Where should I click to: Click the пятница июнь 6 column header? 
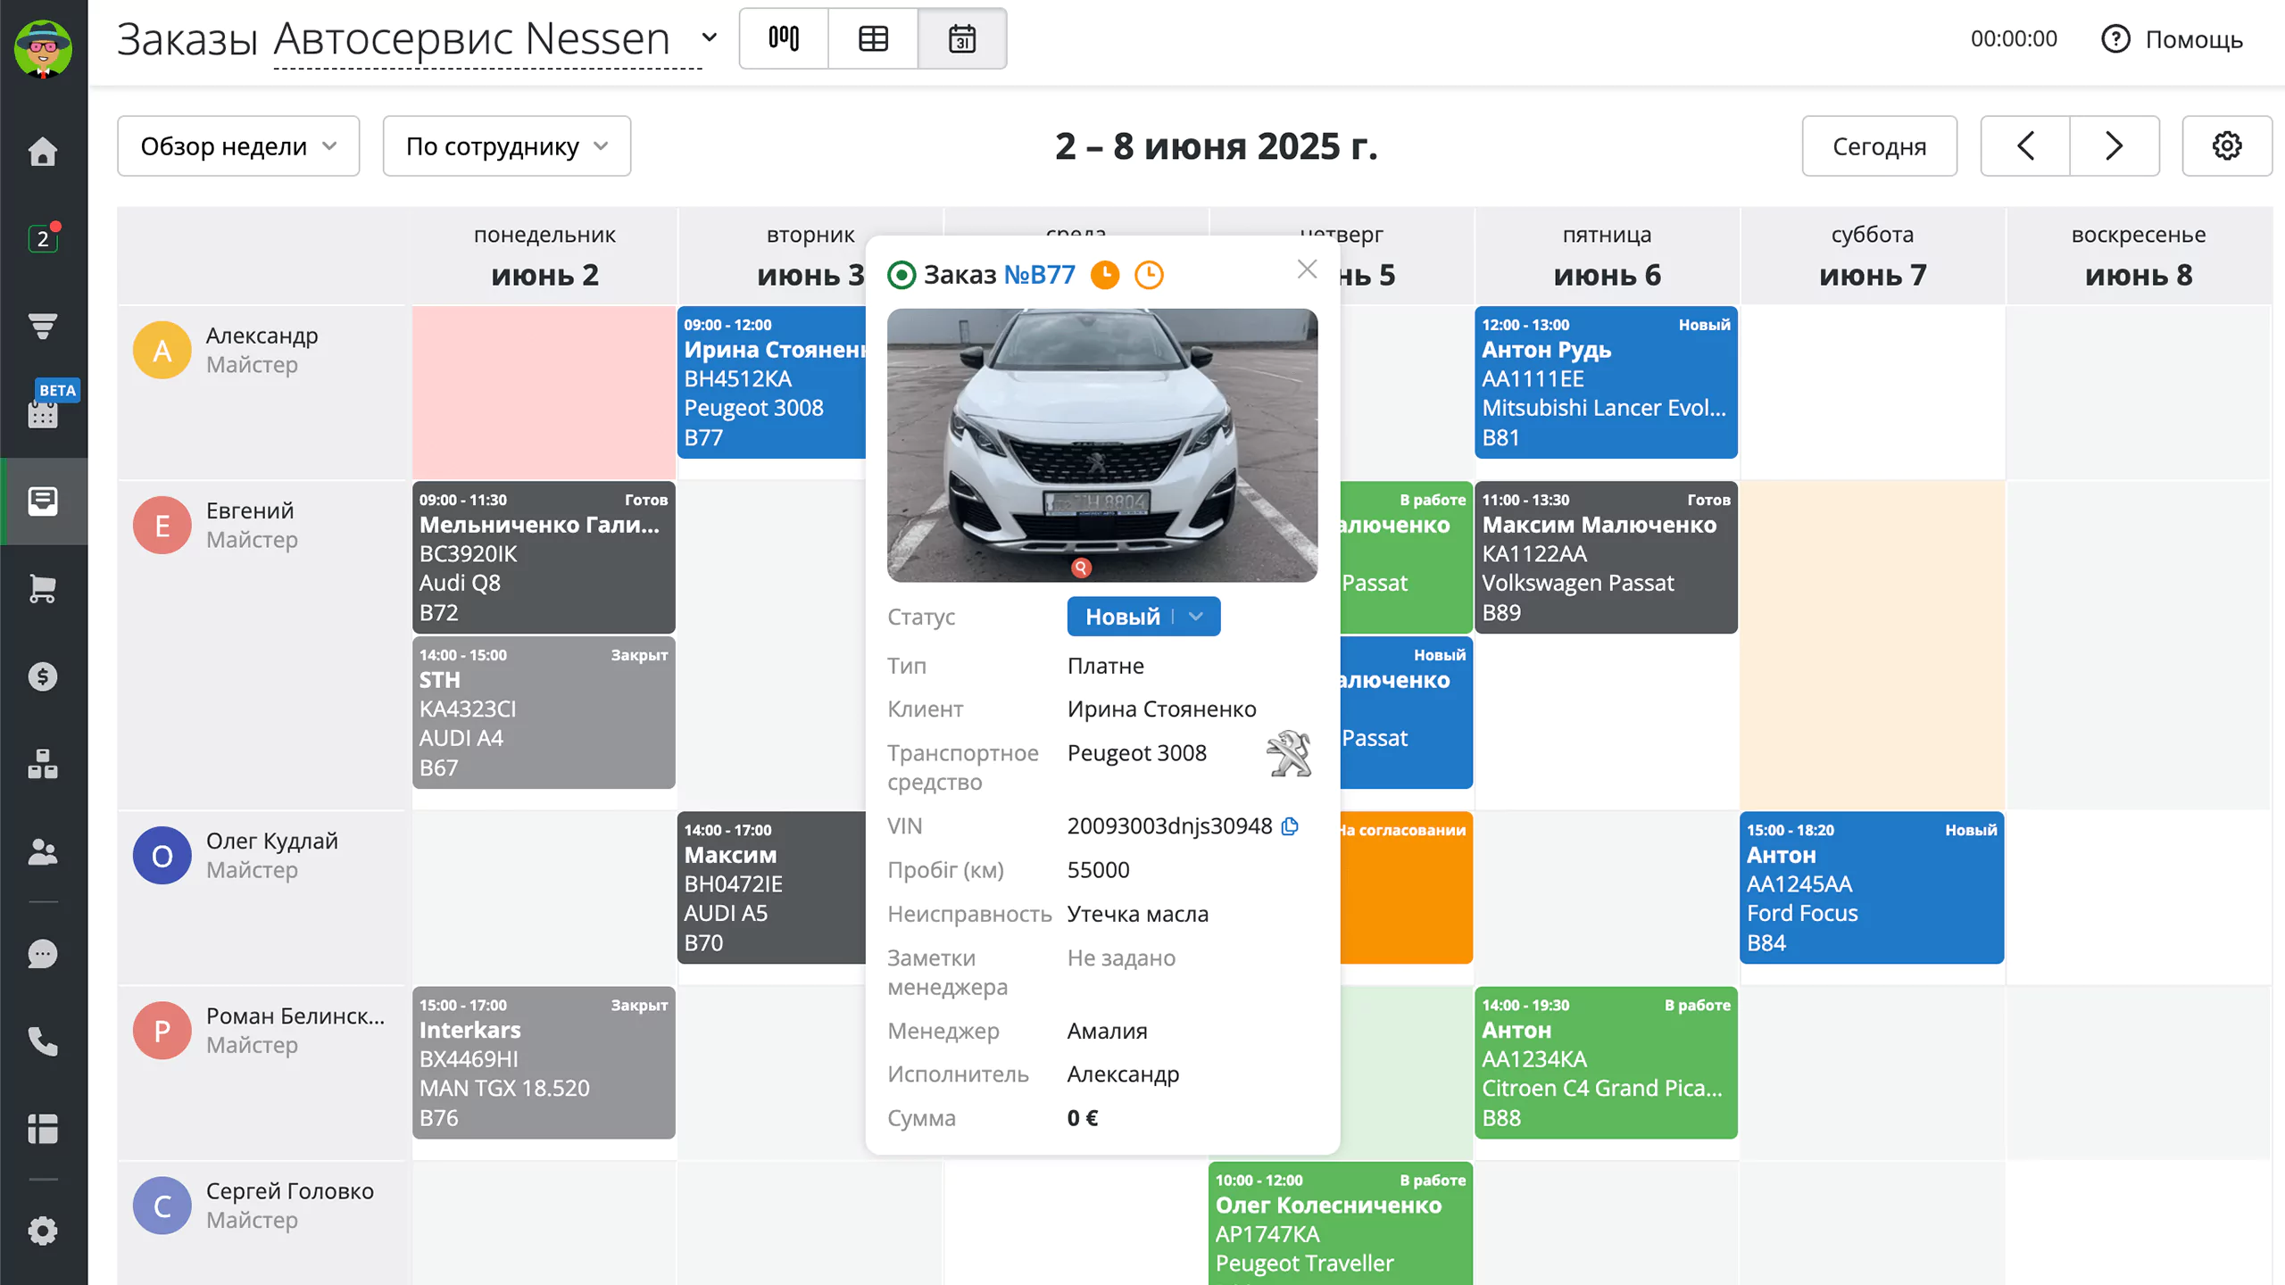click(x=1607, y=256)
